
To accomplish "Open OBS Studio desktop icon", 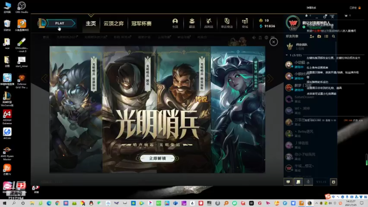I will [22, 7].
